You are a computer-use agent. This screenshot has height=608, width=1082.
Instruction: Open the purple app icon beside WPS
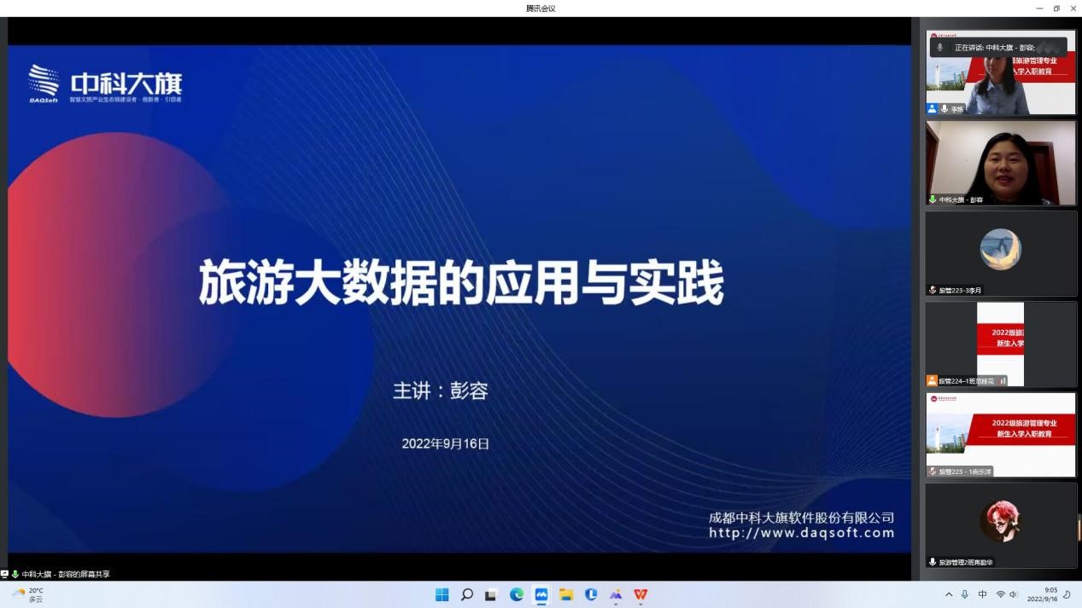(616, 594)
